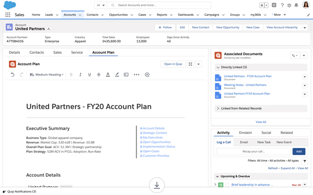The width and height of the screenshot is (313, 195).
Task: Open the setup gear menu
Action: point(289,5)
